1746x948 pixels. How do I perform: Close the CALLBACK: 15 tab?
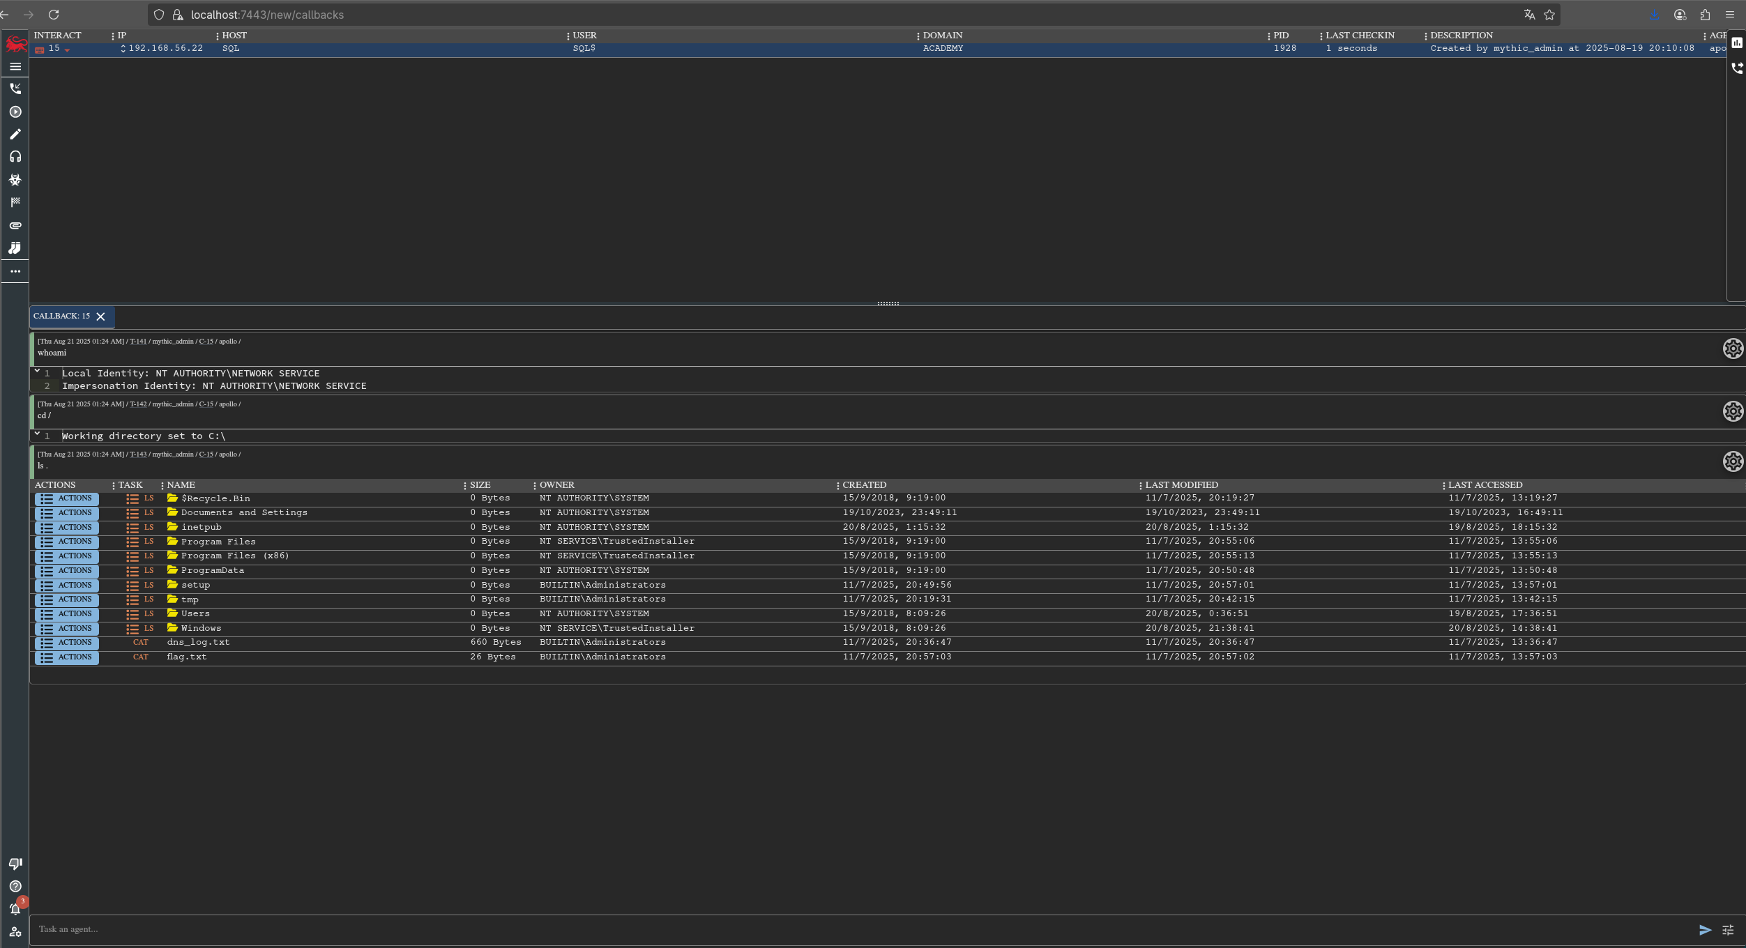point(100,316)
